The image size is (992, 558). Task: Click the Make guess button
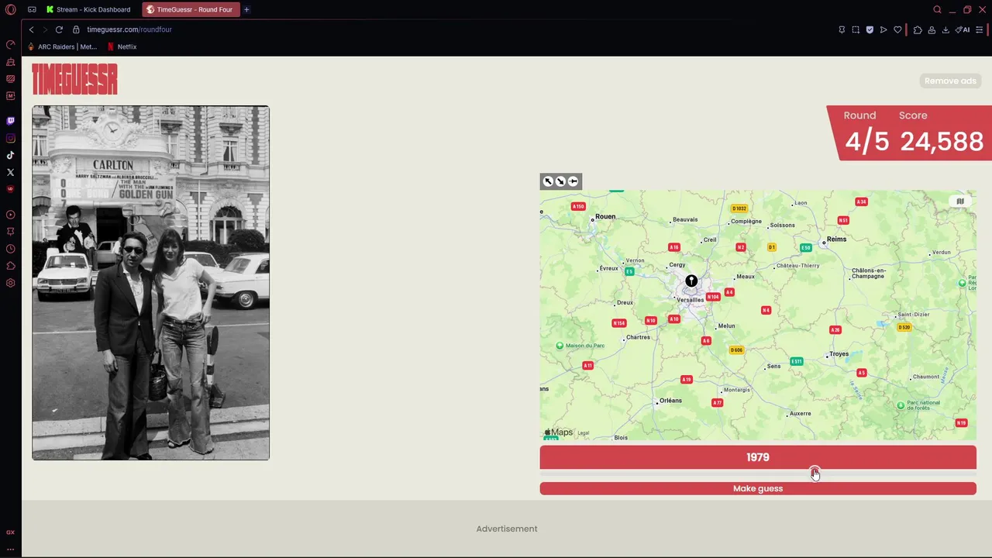click(x=758, y=488)
